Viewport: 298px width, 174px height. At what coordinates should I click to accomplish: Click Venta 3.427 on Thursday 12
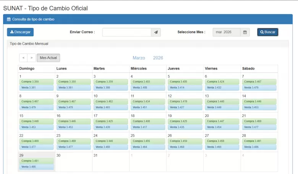pyautogui.click(x=185, y=107)
